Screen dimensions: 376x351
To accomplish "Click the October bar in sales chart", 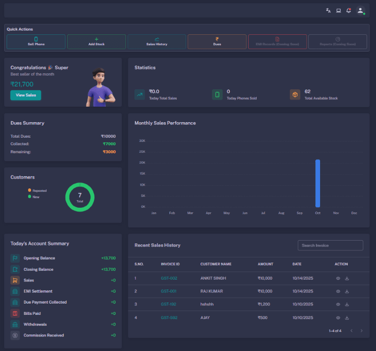I will [318, 183].
